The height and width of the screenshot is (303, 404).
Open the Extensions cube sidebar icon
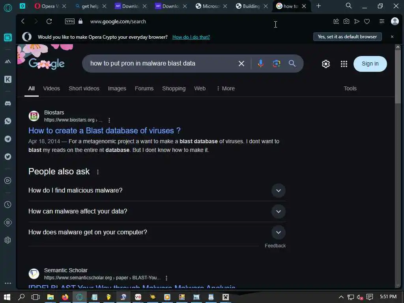click(x=8, y=223)
